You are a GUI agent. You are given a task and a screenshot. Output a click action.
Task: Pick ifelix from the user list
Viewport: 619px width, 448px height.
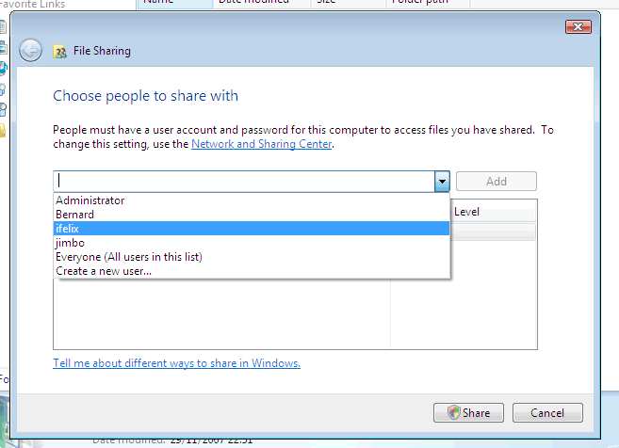click(70, 229)
